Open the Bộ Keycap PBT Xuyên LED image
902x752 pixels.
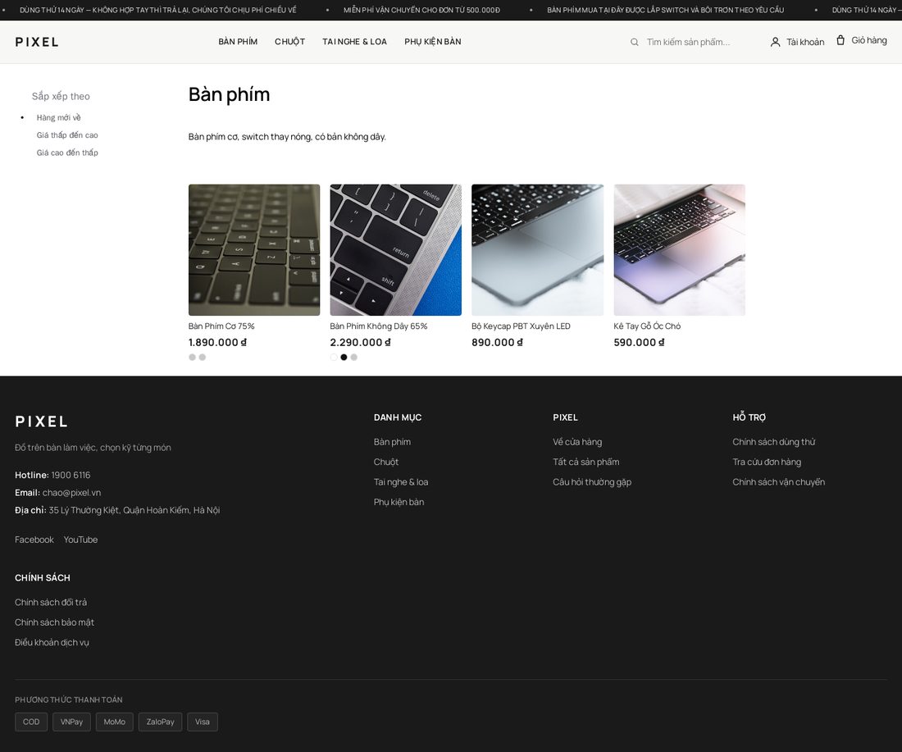(x=537, y=249)
